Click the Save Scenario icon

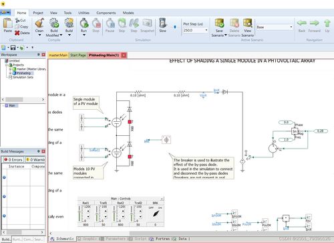pos(219,23)
